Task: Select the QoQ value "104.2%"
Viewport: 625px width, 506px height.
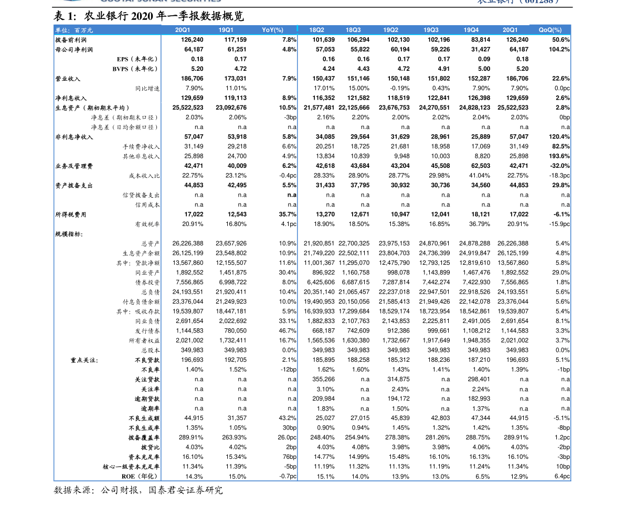Action: click(559, 49)
